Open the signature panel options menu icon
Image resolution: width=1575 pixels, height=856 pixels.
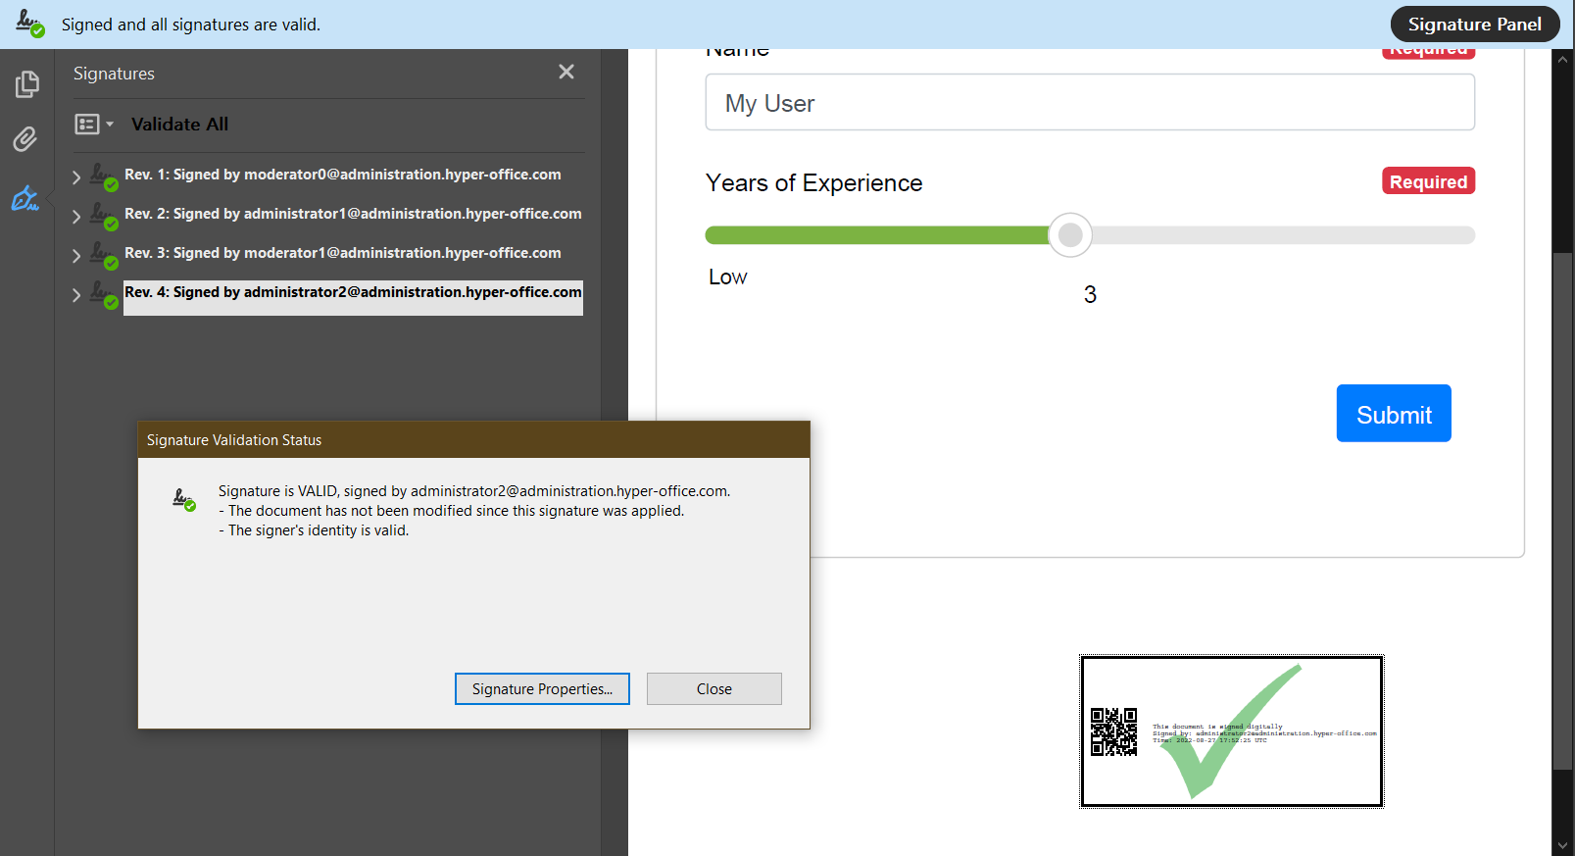[94, 125]
